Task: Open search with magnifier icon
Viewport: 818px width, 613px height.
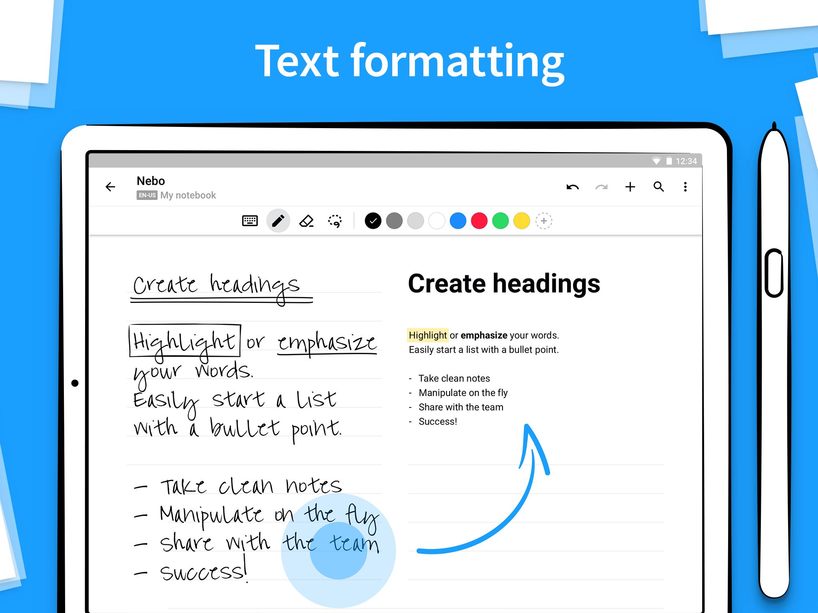Action: [x=659, y=187]
